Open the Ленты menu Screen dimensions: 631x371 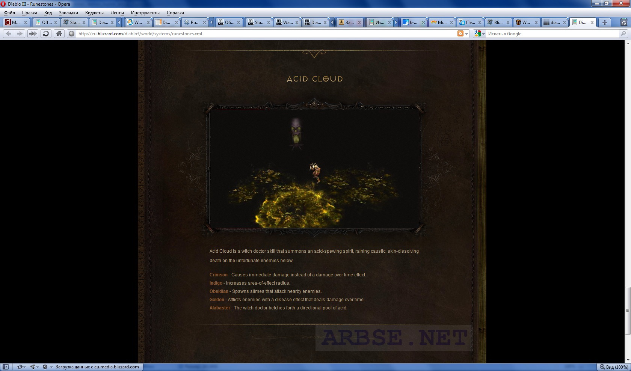tap(117, 13)
